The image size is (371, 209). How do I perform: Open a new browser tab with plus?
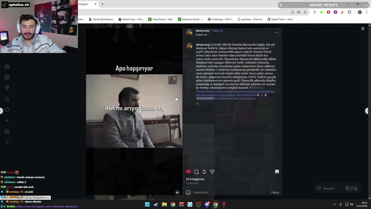click(102, 4)
